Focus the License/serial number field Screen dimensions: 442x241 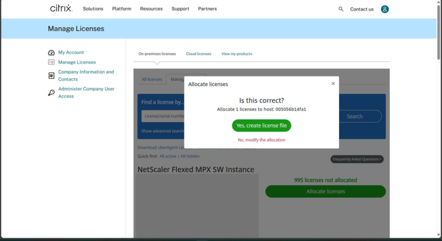(x=162, y=116)
